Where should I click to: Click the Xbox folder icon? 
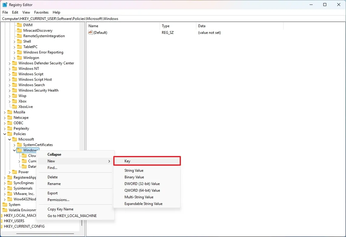point(15,101)
